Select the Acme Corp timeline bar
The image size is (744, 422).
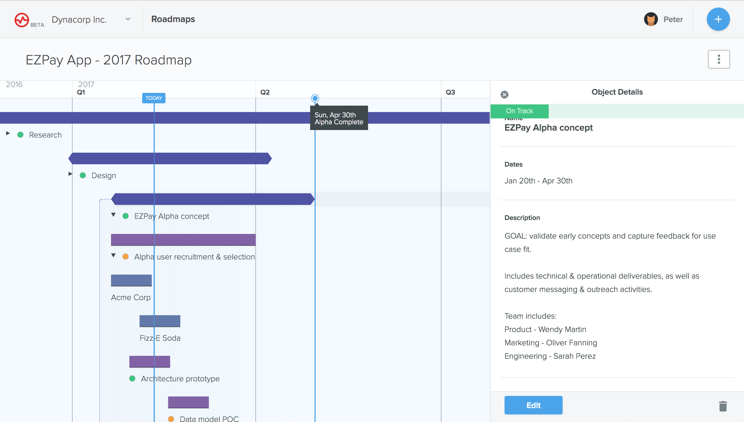pyautogui.click(x=131, y=280)
